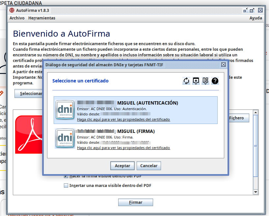
Task: Close the certificate security dialog
Action: 224,65
